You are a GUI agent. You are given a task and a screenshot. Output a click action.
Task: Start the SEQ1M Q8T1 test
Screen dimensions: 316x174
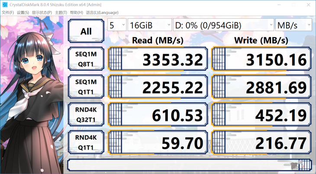86,59
